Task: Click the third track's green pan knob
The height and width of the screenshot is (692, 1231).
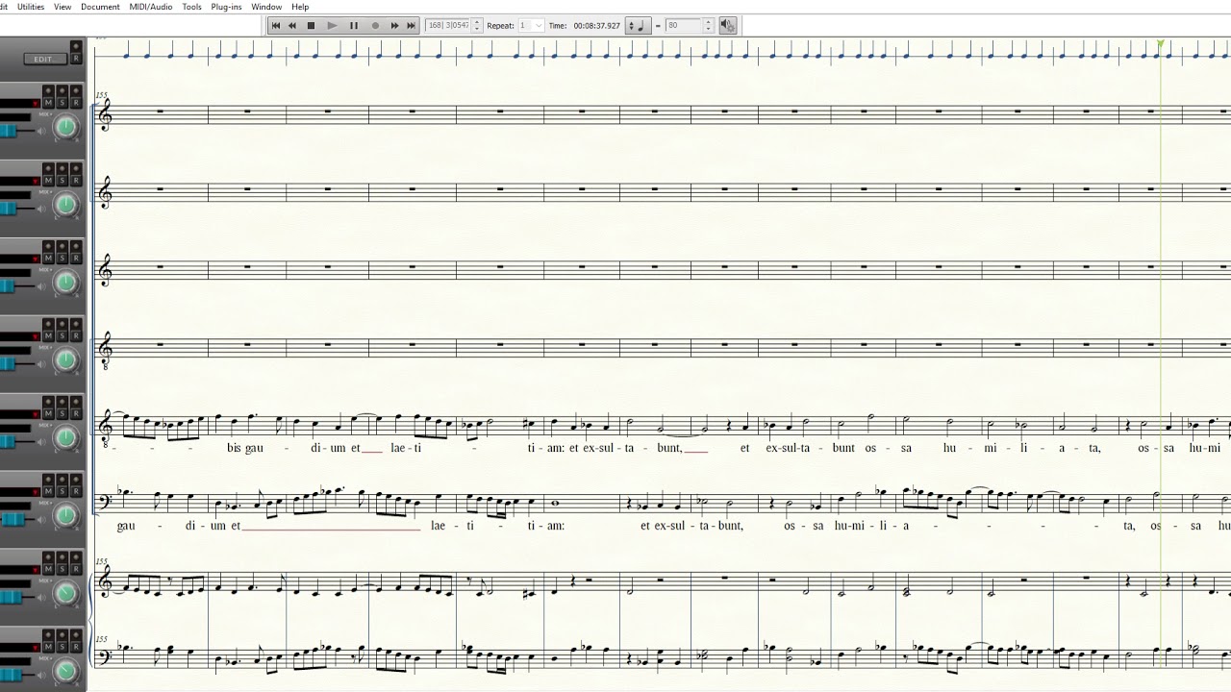Action: (x=65, y=282)
